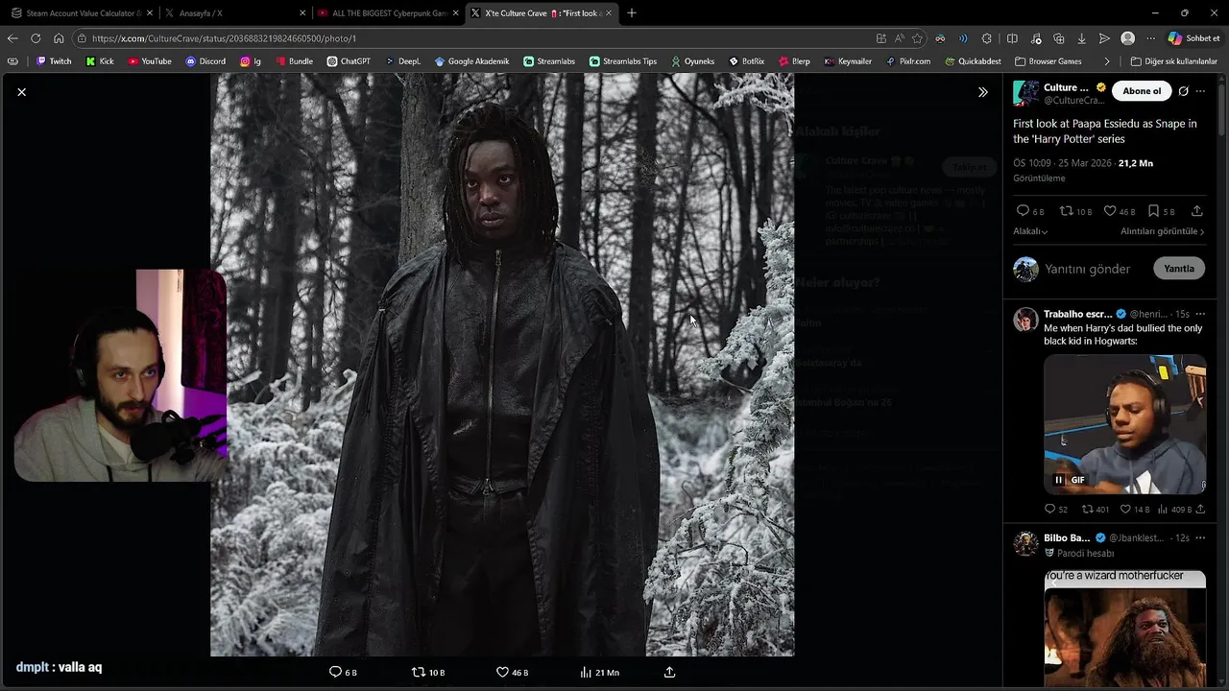The width and height of the screenshot is (1229, 691).
Task: Go to browser home page icon
Action: [59, 38]
